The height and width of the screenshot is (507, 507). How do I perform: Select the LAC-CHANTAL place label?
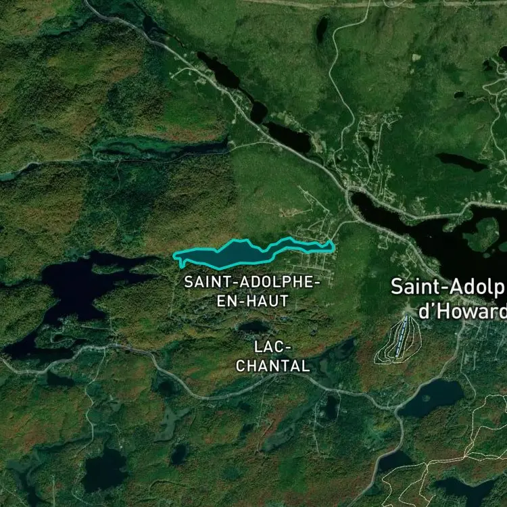272,357
